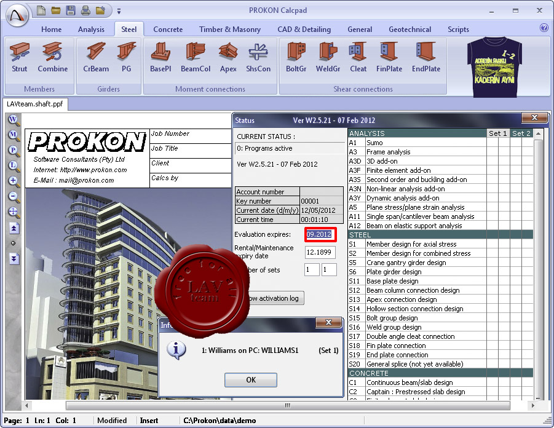Start the BasePl base plate design

pos(160,57)
